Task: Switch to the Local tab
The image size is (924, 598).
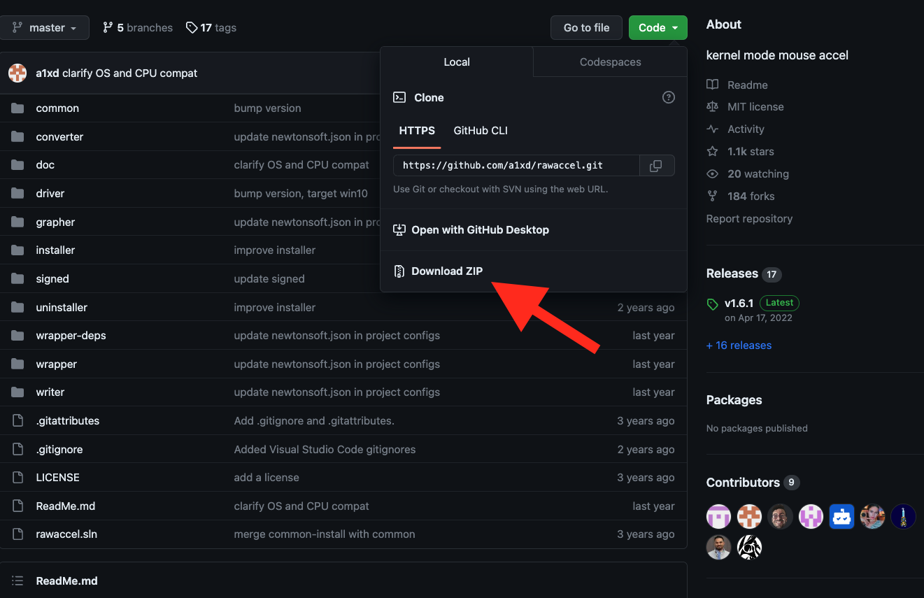Action: pos(457,62)
